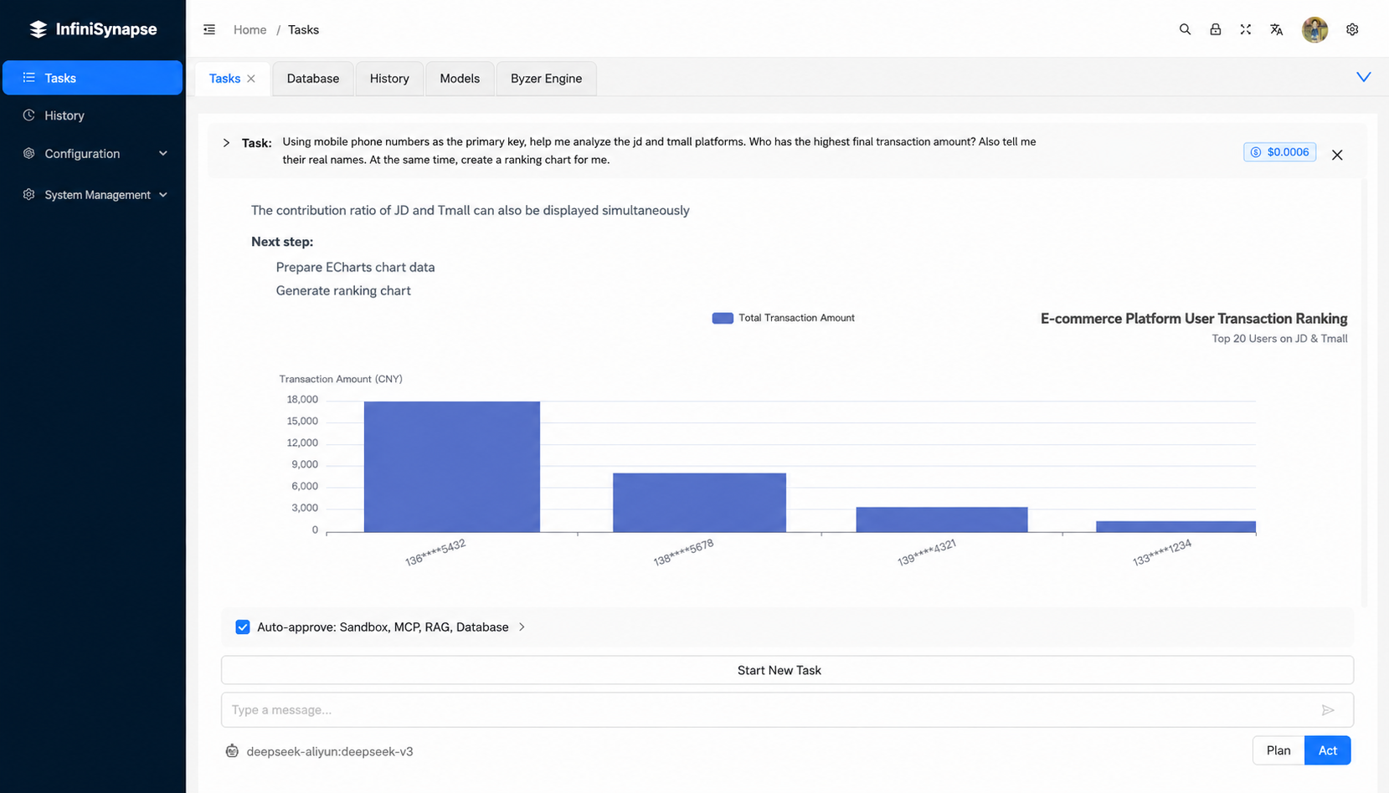Toggle fullscreen with the expand icon
This screenshot has height=793, width=1389.
[1246, 29]
